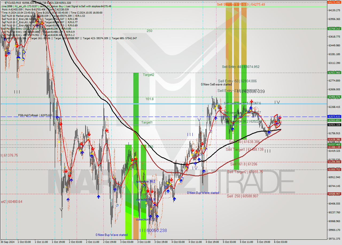
Task: Click the 63112.390 price axis value
Action: (334, 63)
